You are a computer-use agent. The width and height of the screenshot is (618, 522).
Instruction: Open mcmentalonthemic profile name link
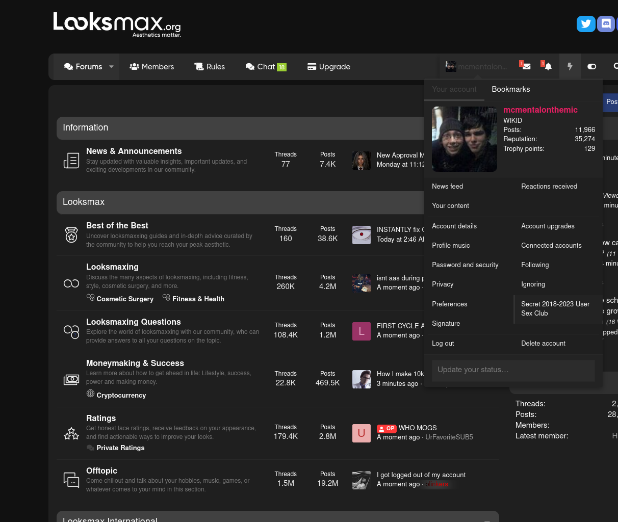pyautogui.click(x=540, y=110)
